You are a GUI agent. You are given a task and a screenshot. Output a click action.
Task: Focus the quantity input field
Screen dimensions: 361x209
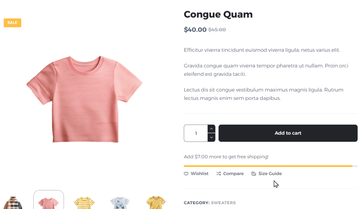coord(196,133)
